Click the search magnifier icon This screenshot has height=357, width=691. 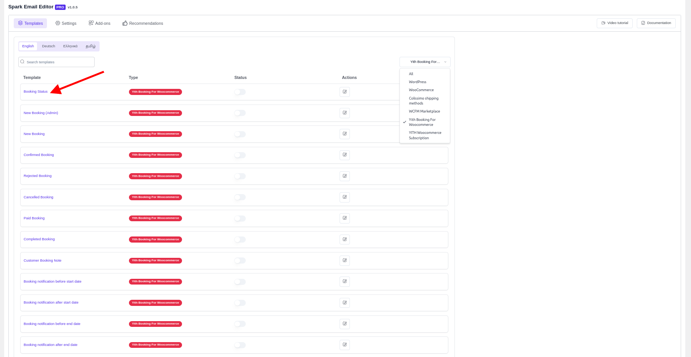(23, 62)
